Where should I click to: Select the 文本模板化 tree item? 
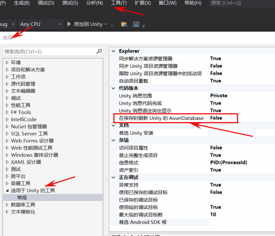(23, 212)
